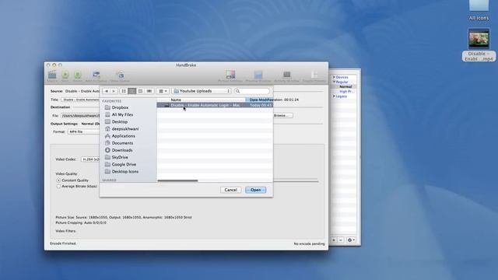Expand Devices in presets drawer
Image resolution: width=498 pixels, height=280 pixels.
pos(334,77)
